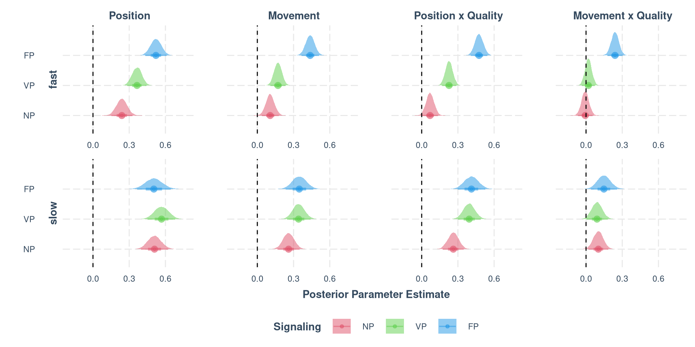Select the 'slow' row label

coord(54,213)
